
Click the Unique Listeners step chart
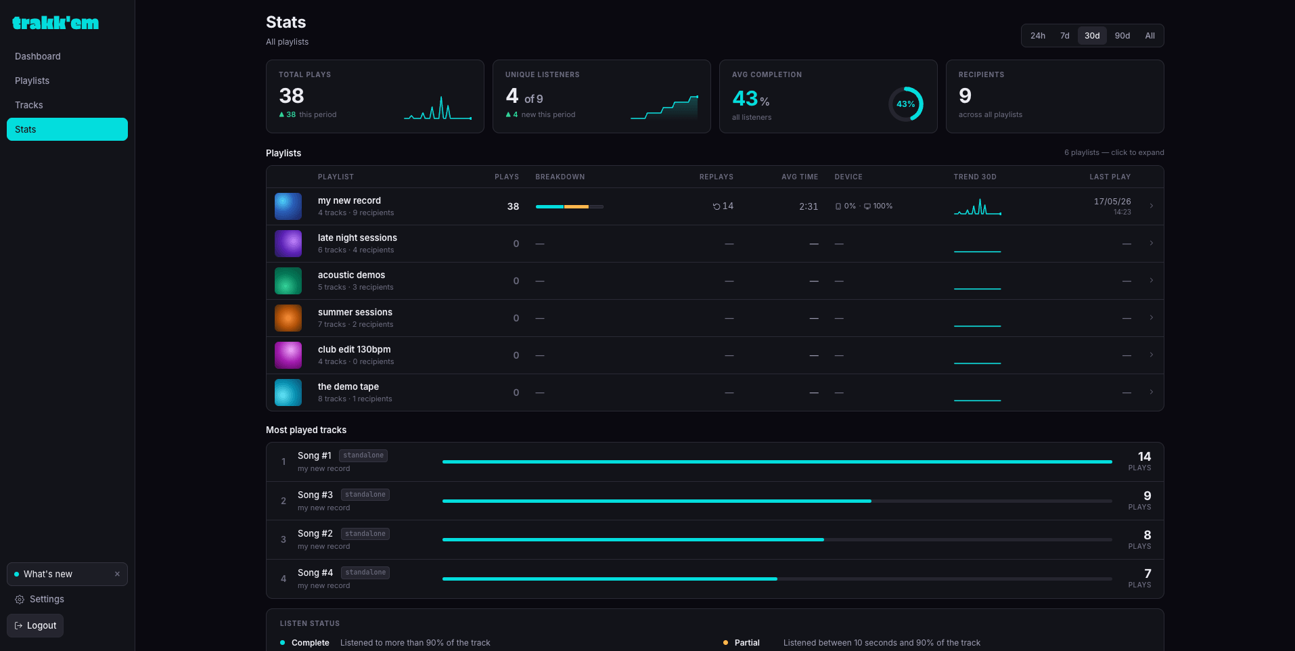click(x=664, y=108)
